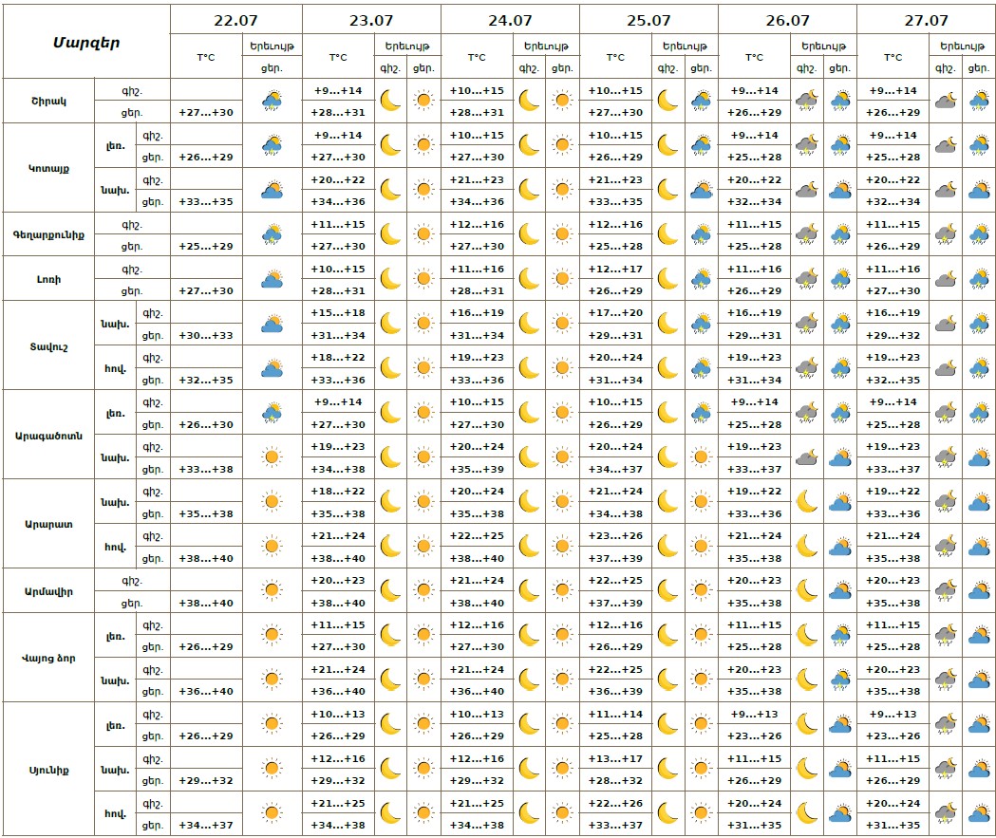The width and height of the screenshot is (996, 838).
Task: Click the Մարզեր header cell
Action: click(x=85, y=42)
